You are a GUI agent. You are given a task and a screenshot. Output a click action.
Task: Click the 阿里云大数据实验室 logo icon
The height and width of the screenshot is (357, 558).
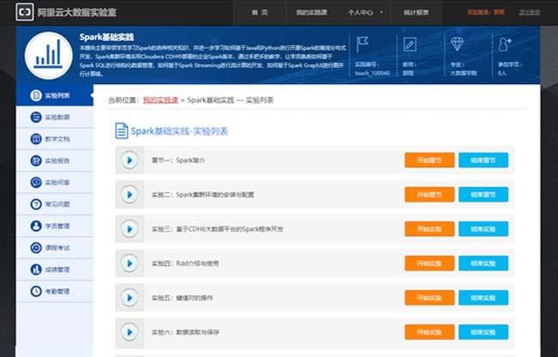point(25,12)
